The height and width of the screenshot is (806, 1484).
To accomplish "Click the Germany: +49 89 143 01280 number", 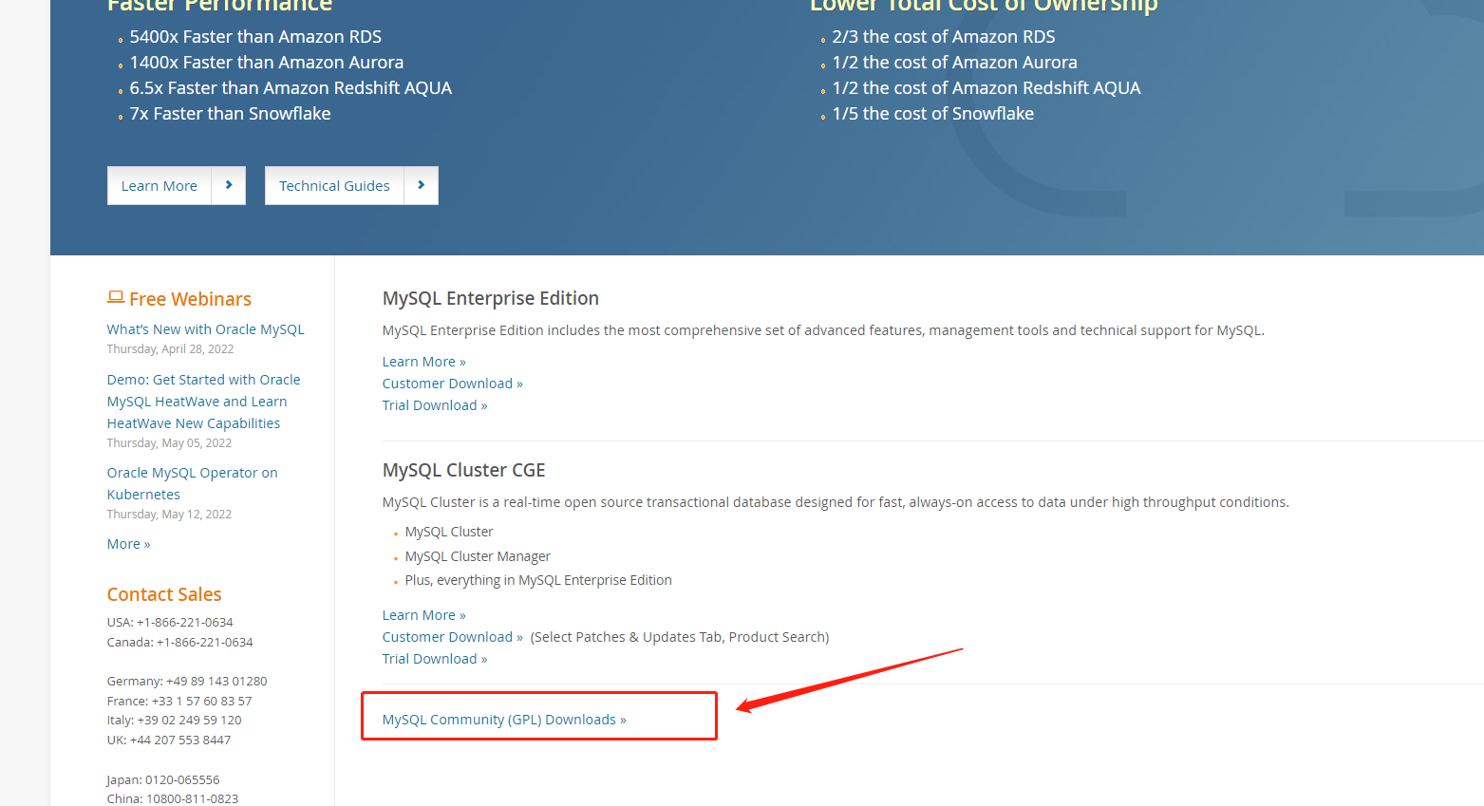I will pos(187,682).
